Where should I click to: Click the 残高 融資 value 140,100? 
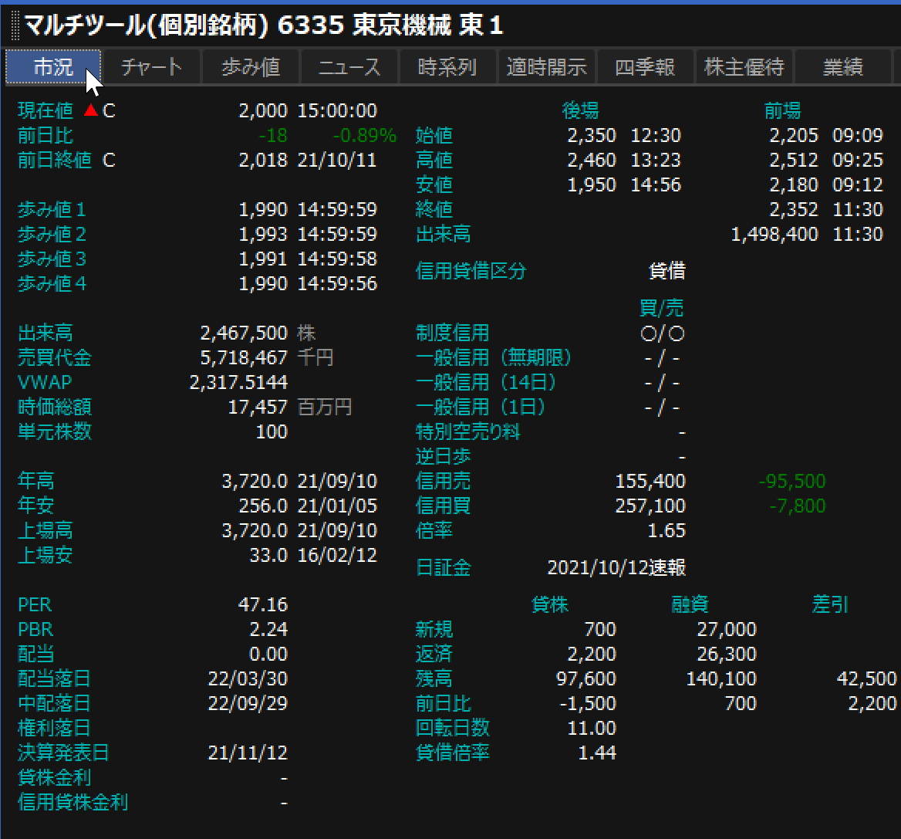pyautogui.click(x=721, y=678)
